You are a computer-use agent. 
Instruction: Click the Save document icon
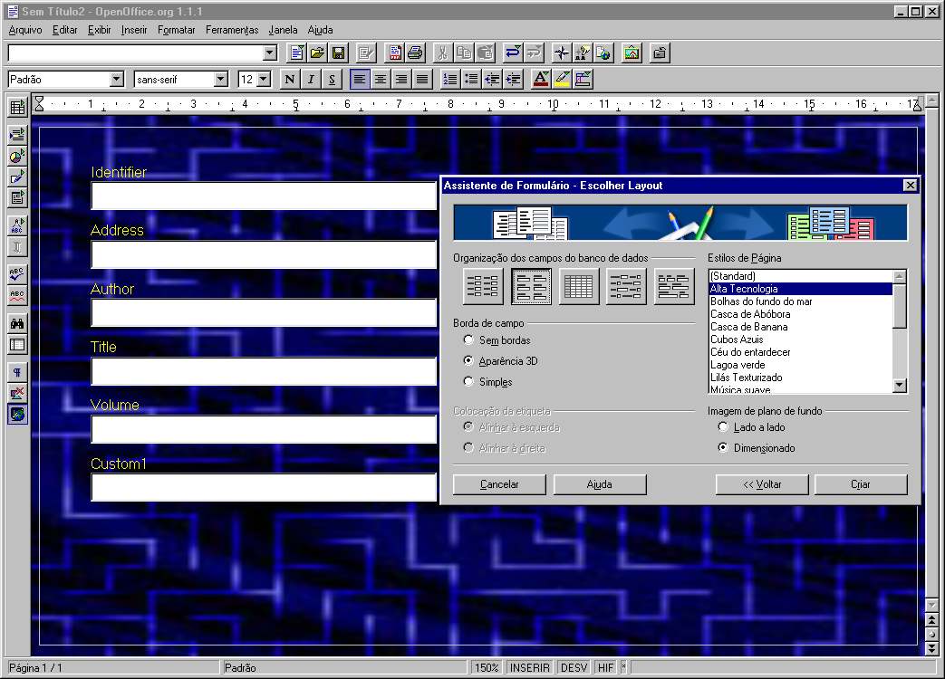pyautogui.click(x=338, y=53)
